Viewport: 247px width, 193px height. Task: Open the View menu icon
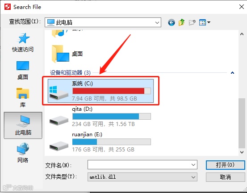[x=205, y=22]
